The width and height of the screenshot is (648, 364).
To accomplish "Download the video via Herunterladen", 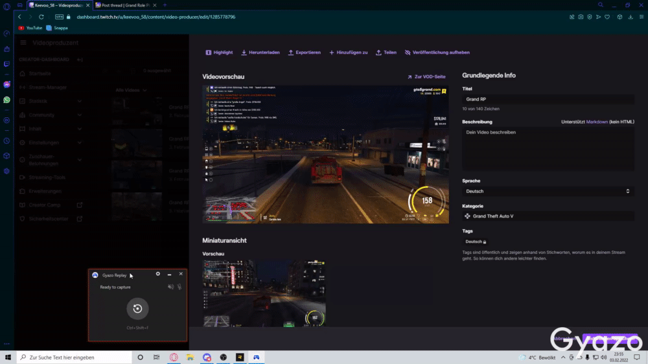I will tap(260, 52).
